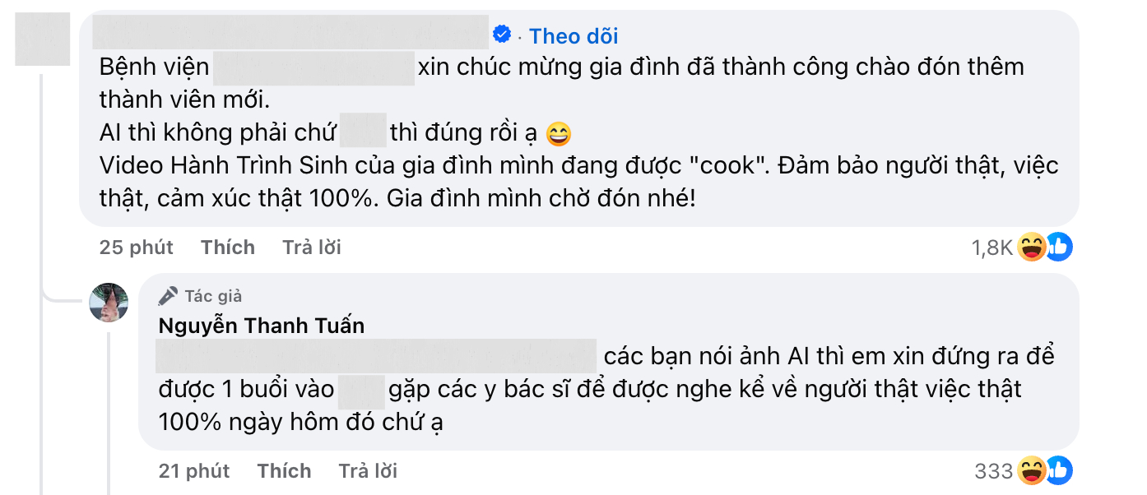
Task: Click the blue verified badge checkmark
Action: [x=502, y=35]
